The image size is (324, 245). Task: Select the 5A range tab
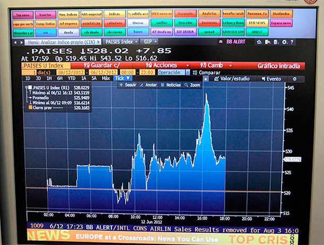tap(94, 78)
